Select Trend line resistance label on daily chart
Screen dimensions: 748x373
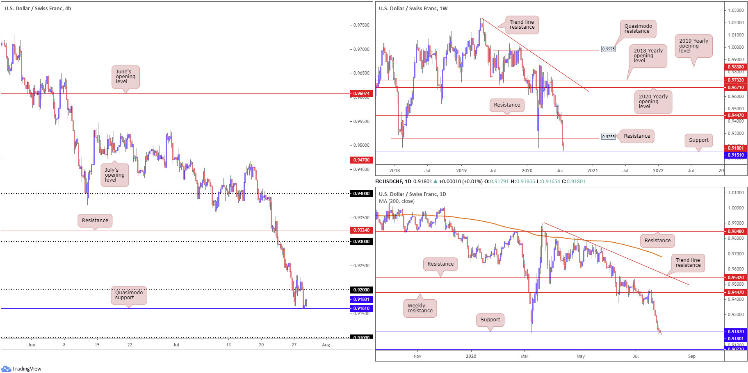[x=688, y=263]
